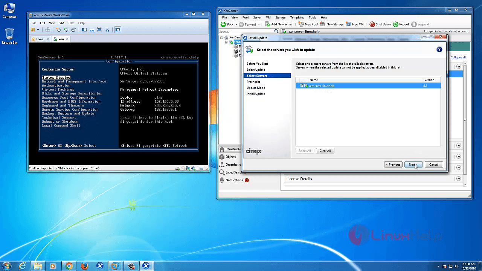
Task: Click Internet Explorer taskbar icon
Action: coord(22,266)
